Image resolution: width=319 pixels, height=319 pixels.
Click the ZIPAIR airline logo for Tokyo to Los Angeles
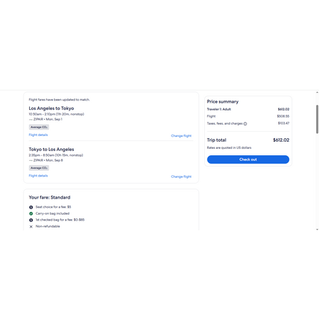(x=30, y=160)
